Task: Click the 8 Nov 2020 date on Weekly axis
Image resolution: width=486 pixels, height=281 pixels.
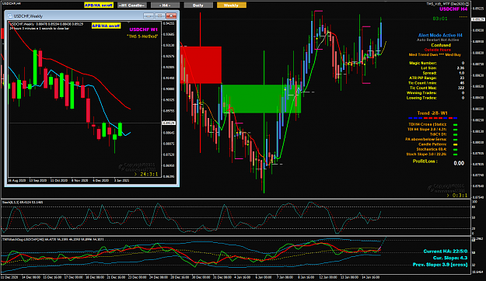Action: point(79,180)
